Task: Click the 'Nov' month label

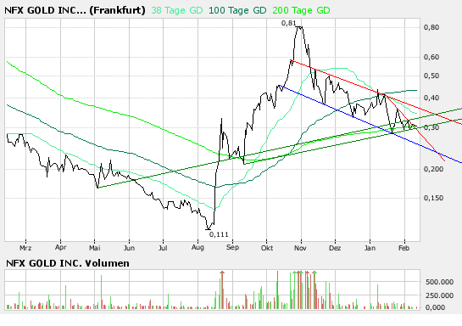Action: 301,248
